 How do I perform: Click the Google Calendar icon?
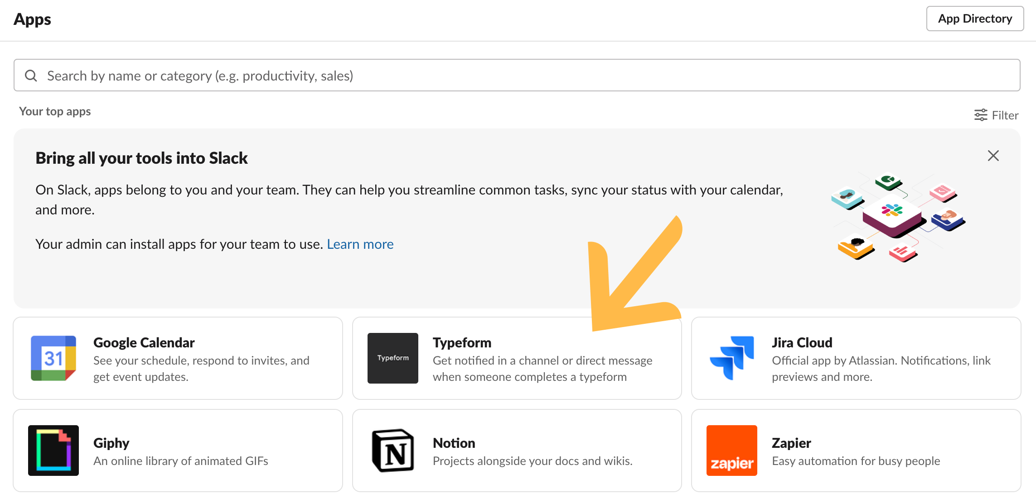(53, 358)
